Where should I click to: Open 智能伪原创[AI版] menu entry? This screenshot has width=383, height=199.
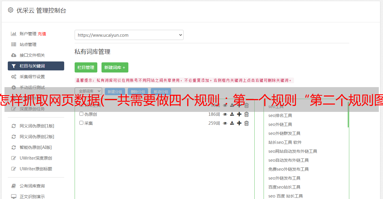36,147
